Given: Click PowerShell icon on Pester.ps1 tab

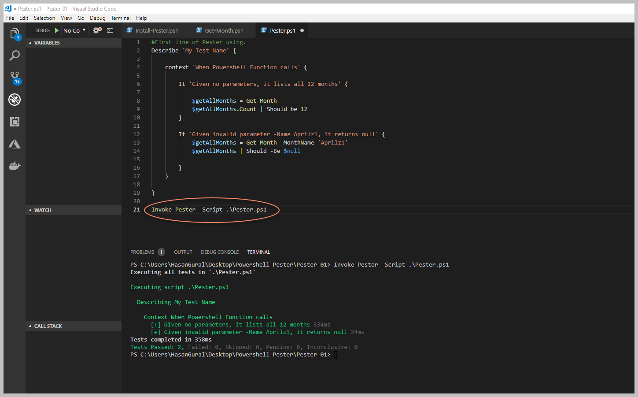Looking at the screenshot, I should coord(264,30).
